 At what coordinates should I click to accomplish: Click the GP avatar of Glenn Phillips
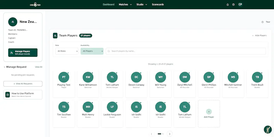click(x=209, y=77)
